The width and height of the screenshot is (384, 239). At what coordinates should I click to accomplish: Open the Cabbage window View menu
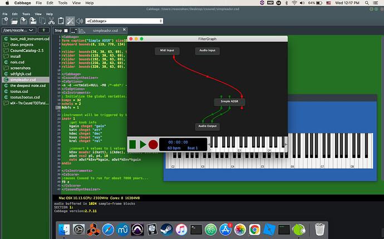(38, 14)
